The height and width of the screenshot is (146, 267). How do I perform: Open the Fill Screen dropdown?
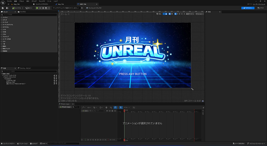[x=199, y=14]
